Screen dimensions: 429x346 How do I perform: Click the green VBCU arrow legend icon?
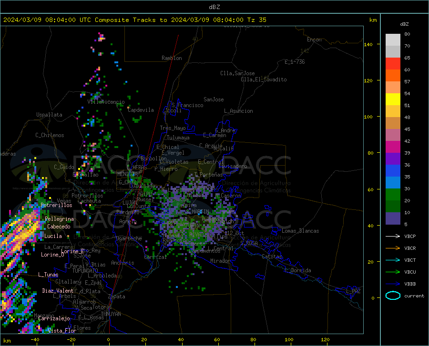click(393, 272)
